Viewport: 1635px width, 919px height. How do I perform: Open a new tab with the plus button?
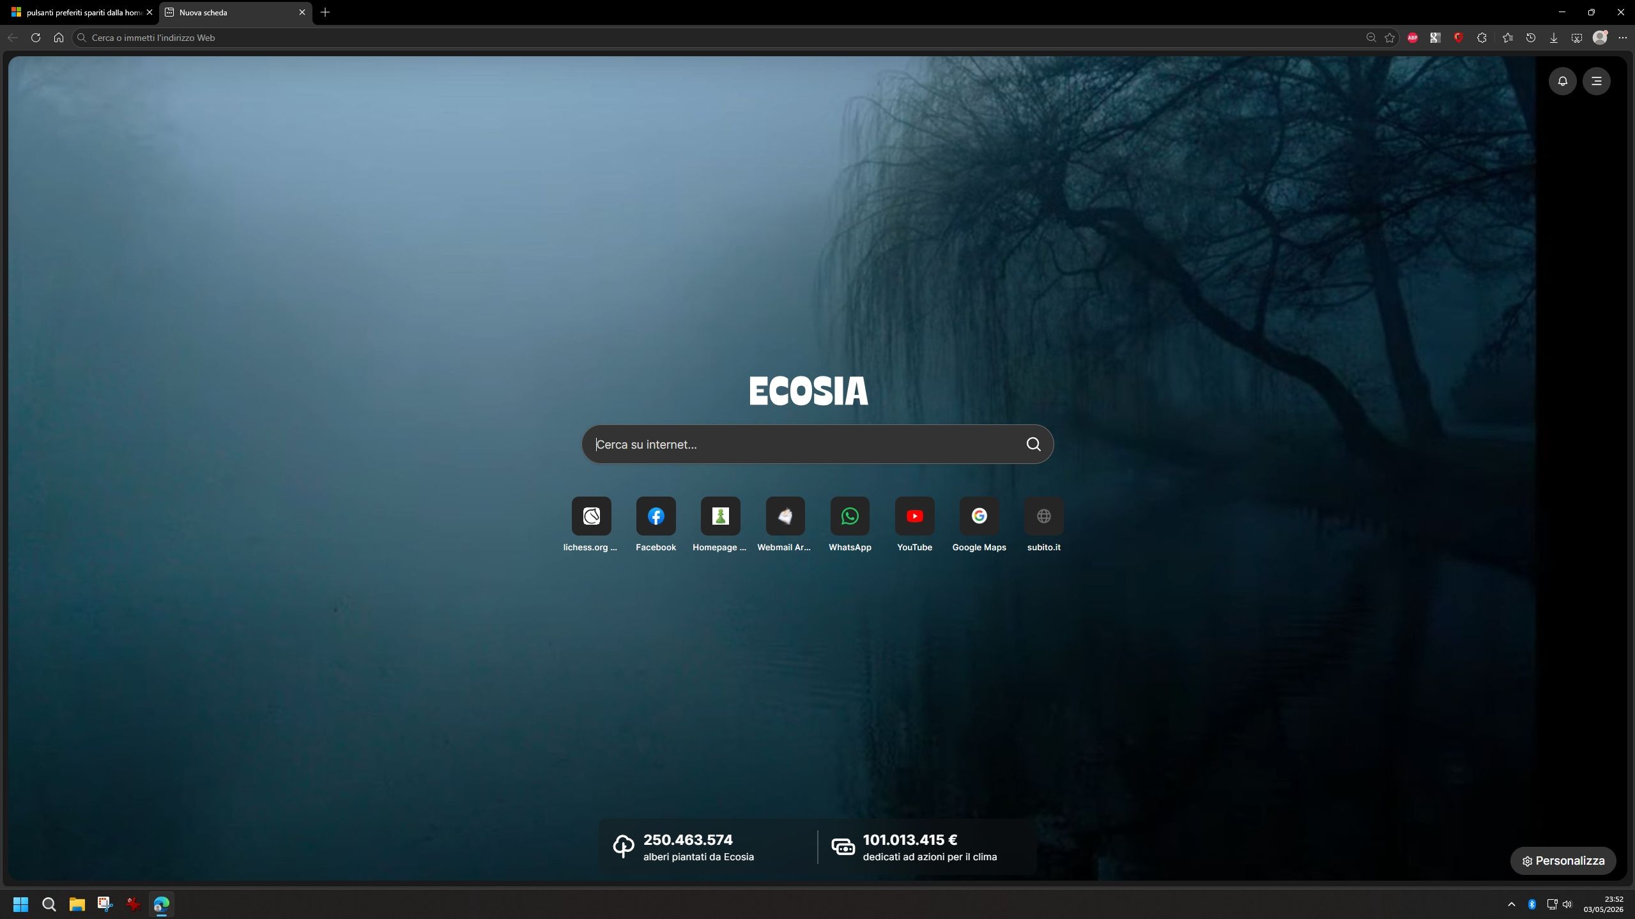[x=325, y=12]
